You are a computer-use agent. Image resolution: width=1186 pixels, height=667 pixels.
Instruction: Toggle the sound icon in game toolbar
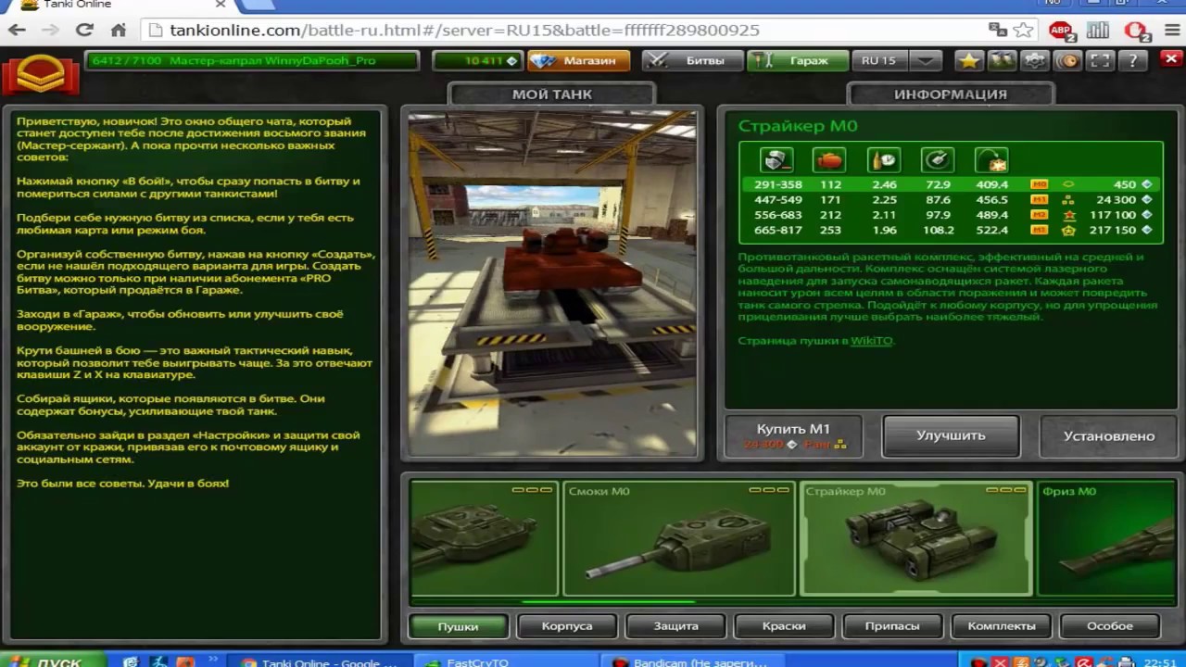coord(1067,60)
